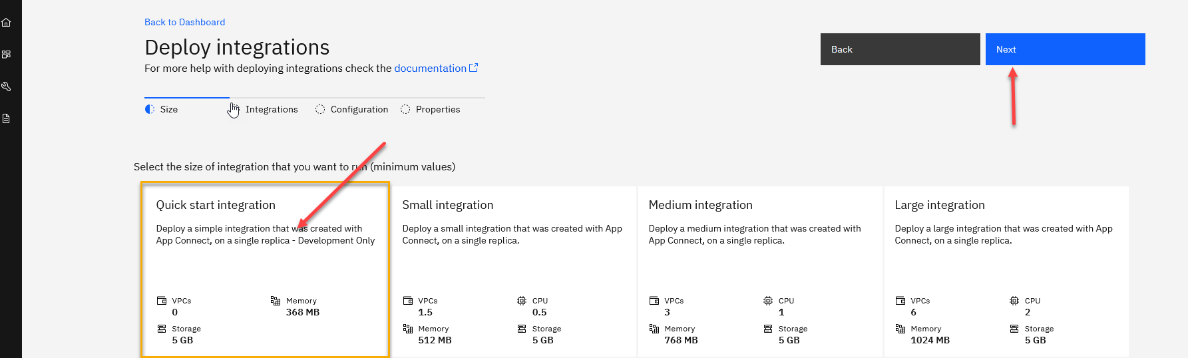Jump to the Properties step
The height and width of the screenshot is (358, 1188).
tap(437, 109)
